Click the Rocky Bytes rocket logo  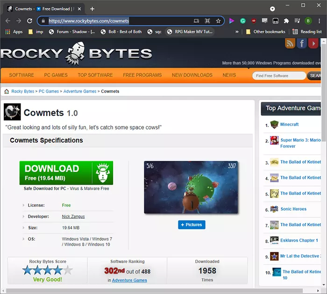click(75, 53)
